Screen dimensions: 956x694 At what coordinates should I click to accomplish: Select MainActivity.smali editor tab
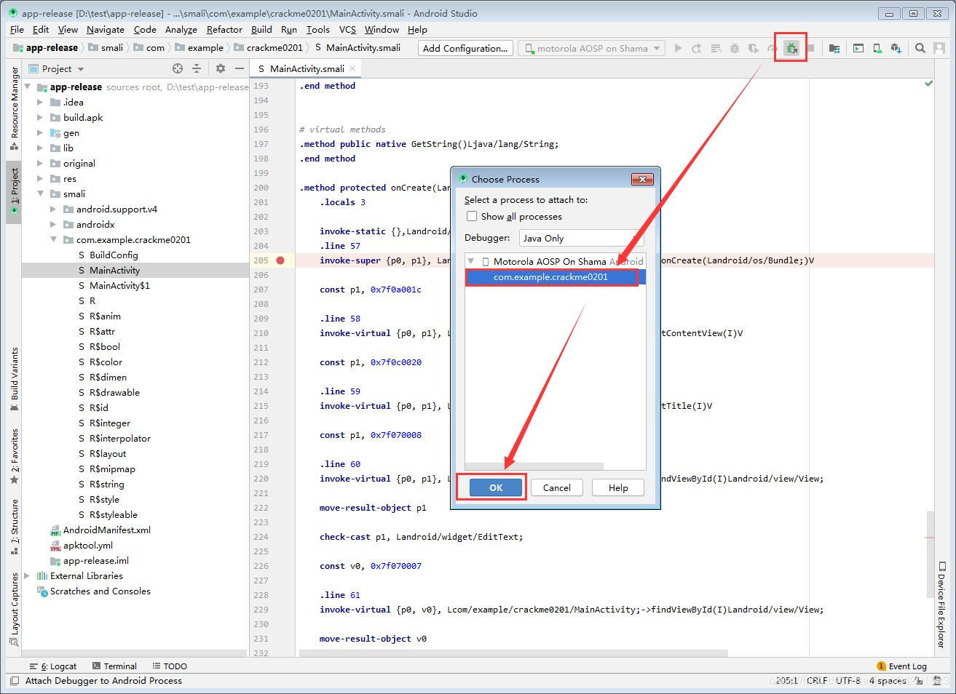click(307, 68)
